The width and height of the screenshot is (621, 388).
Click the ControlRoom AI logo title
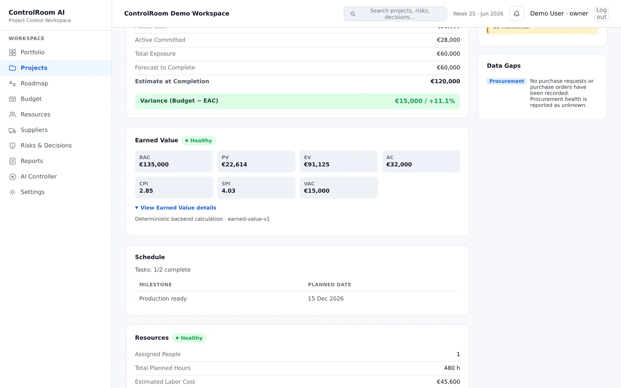[x=36, y=12]
